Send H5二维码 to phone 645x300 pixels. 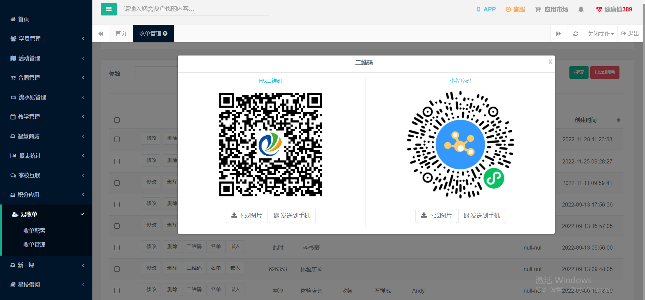[x=292, y=216]
